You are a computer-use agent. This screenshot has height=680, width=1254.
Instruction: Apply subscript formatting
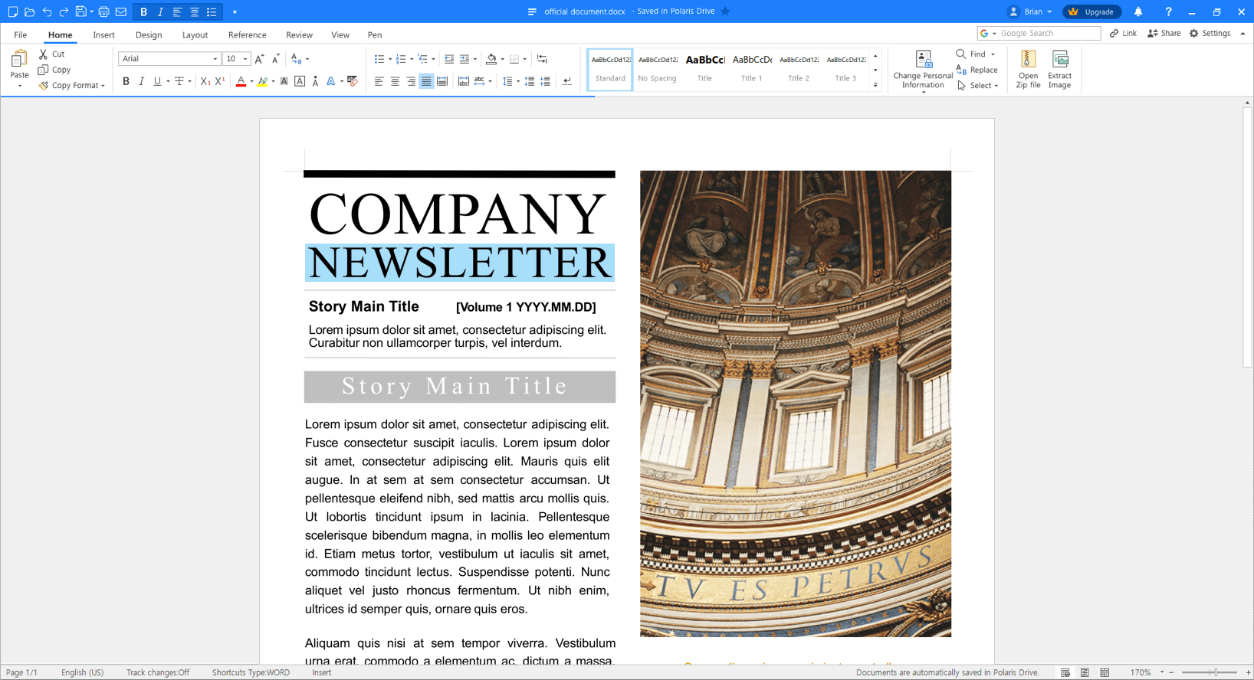click(205, 81)
